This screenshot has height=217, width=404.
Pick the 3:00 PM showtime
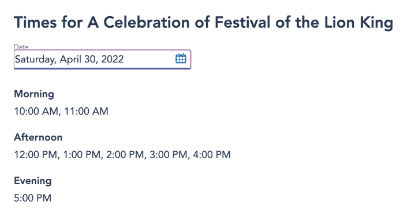tap(169, 155)
